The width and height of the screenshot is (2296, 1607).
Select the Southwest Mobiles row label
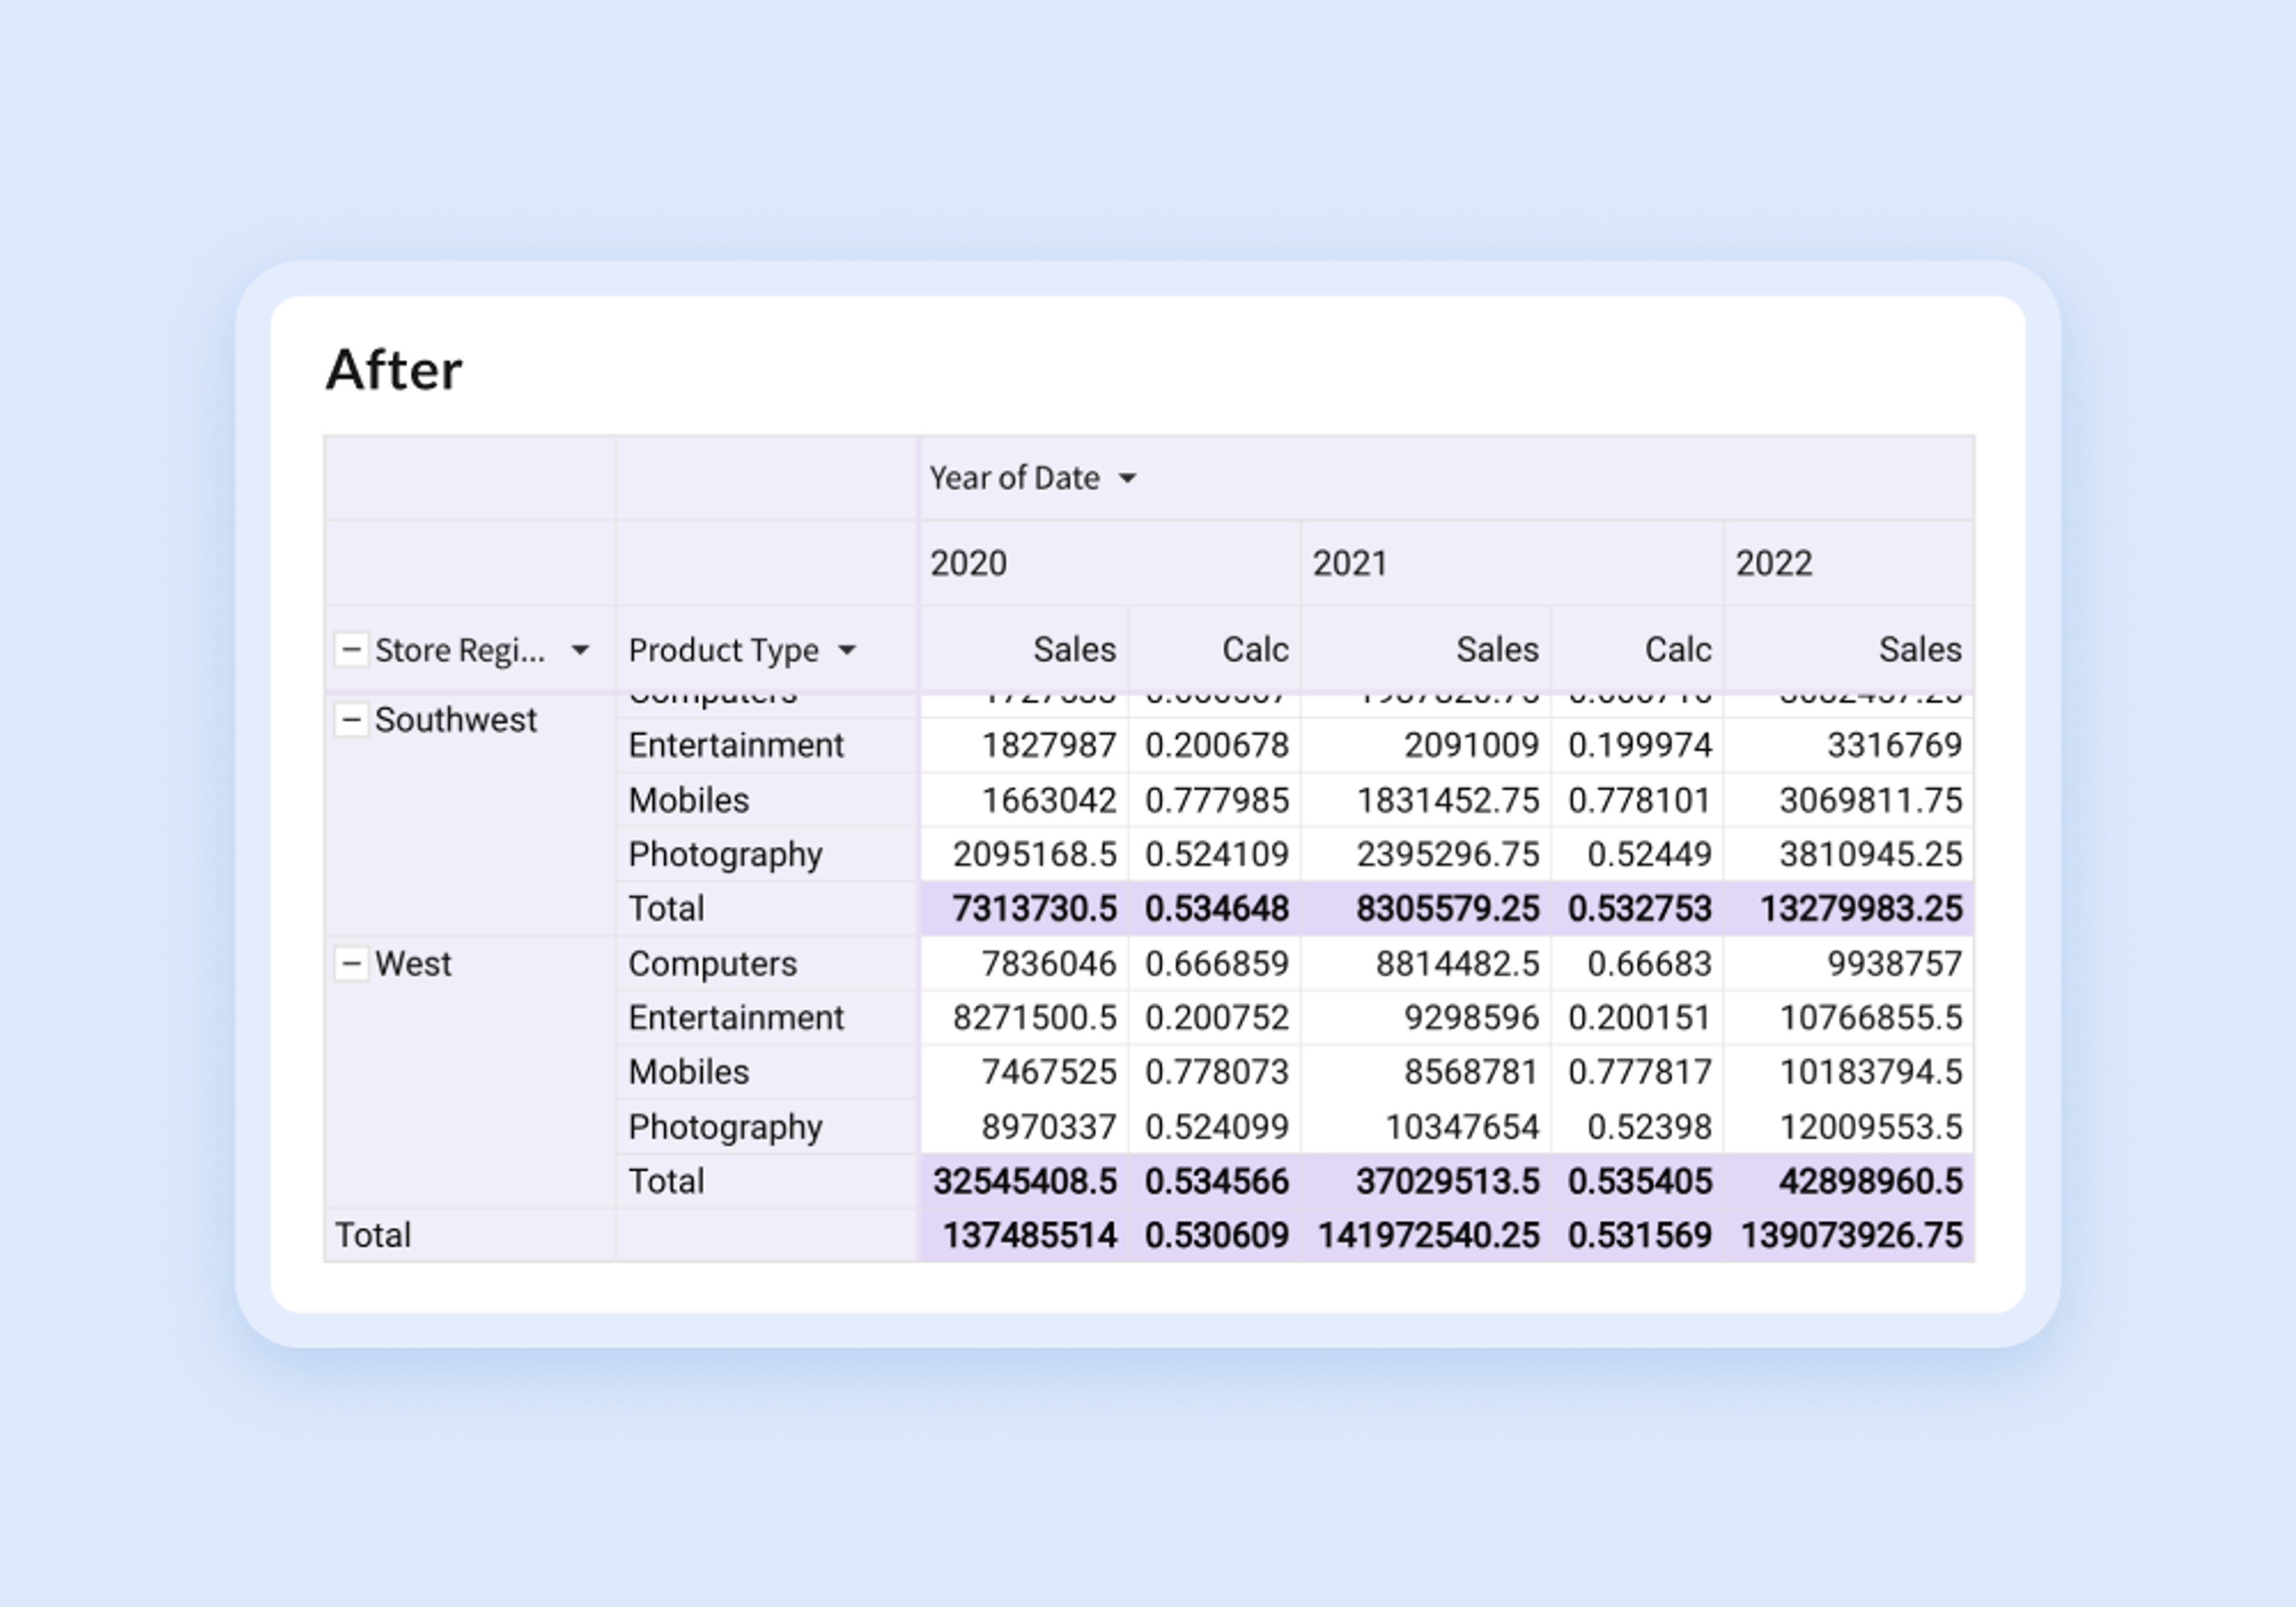point(689,800)
